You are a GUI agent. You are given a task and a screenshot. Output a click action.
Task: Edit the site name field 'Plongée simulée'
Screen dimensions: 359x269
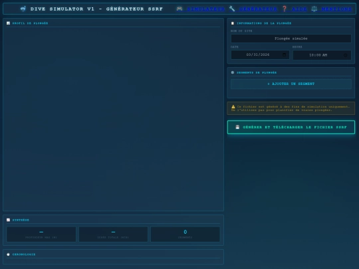point(291,39)
